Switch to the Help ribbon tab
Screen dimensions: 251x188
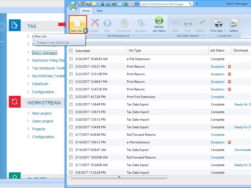[x=99, y=11]
